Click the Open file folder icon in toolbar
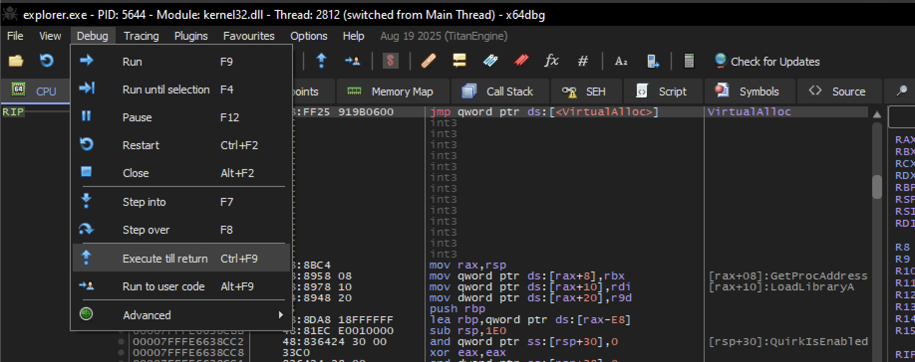This screenshot has height=362, width=915. point(16,61)
